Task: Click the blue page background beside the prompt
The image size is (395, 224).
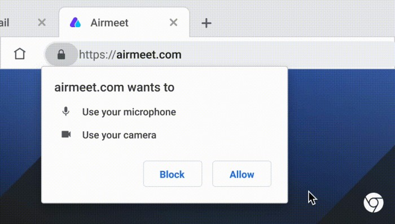Action: (340, 114)
